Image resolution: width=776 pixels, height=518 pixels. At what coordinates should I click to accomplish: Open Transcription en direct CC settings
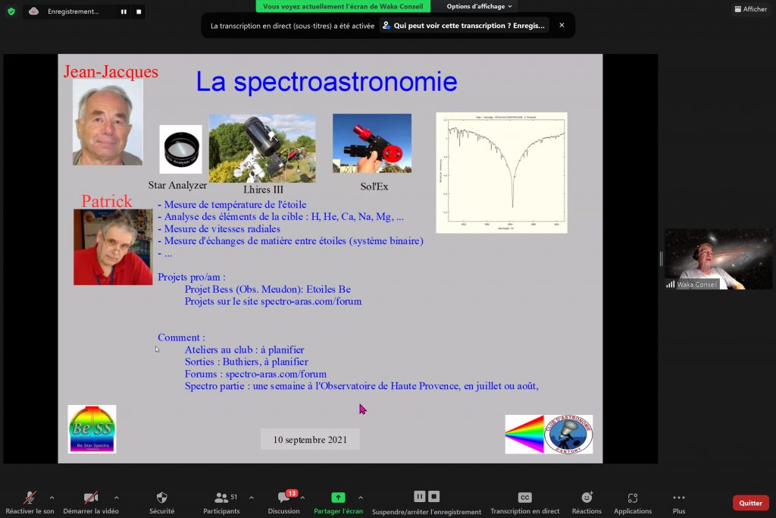tap(524, 503)
